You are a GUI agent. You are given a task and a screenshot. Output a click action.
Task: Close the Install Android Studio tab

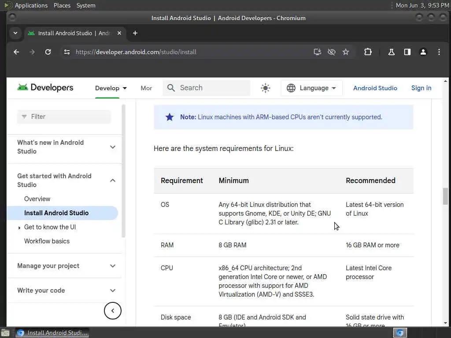point(119,33)
